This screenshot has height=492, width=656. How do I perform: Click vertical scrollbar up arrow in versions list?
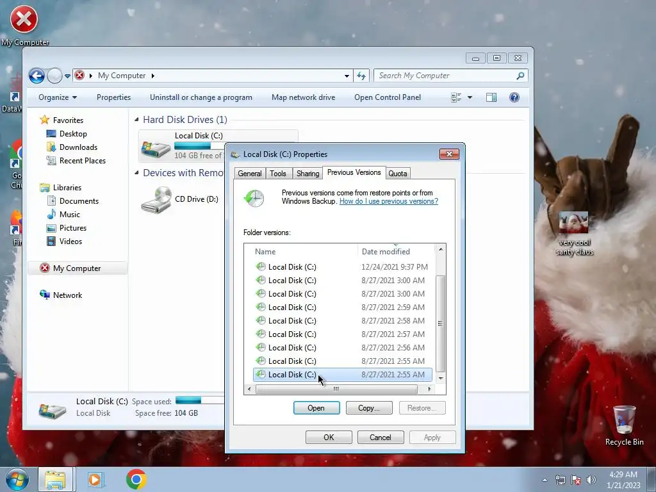point(441,249)
